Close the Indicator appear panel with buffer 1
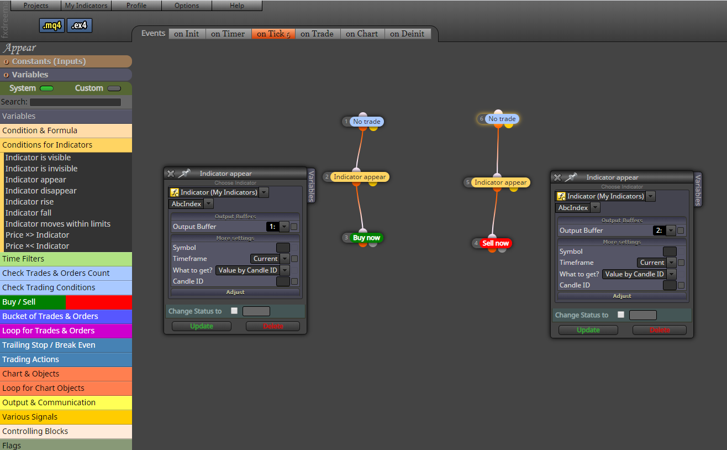 tap(171, 174)
